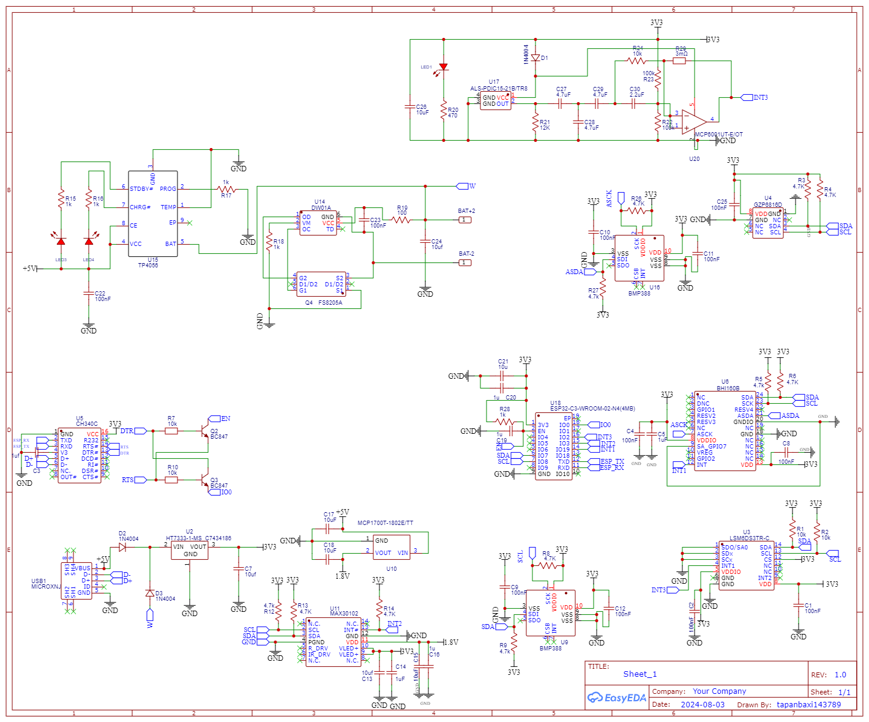The height and width of the screenshot is (722, 869).
Task: Click the DTR net flag before R7
Action: [141, 431]
